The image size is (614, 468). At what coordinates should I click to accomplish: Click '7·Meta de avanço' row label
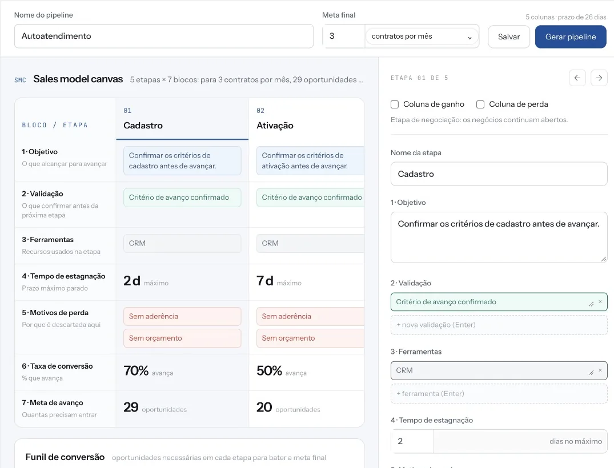(x=53, y=403)
